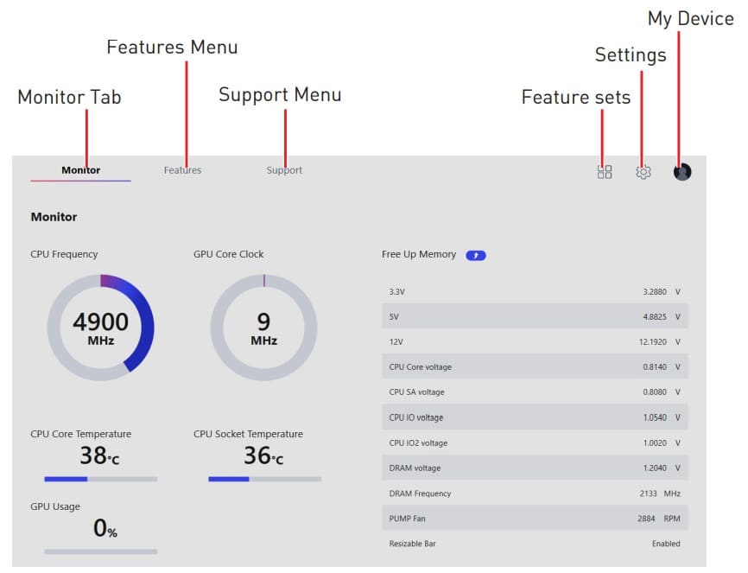Open the Support menu tab

[284, 170]
